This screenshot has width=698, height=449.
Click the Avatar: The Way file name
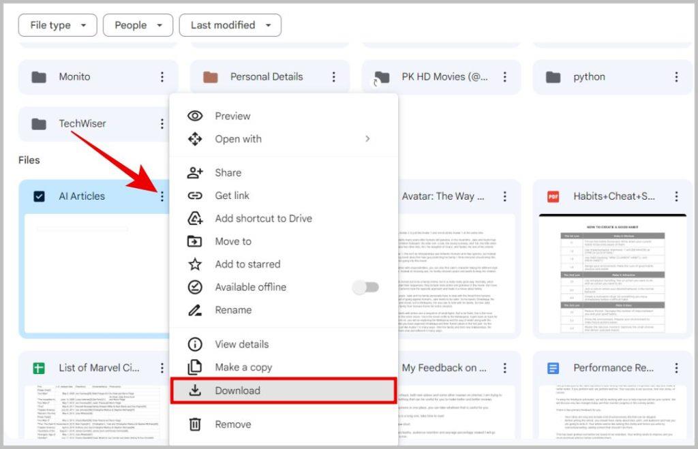[443, 196]
